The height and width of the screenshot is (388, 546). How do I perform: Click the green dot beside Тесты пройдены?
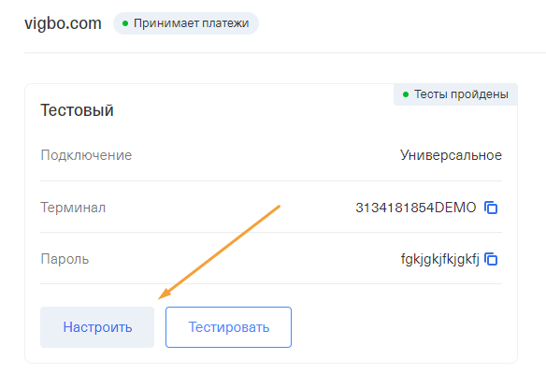[x=406, y=94]
